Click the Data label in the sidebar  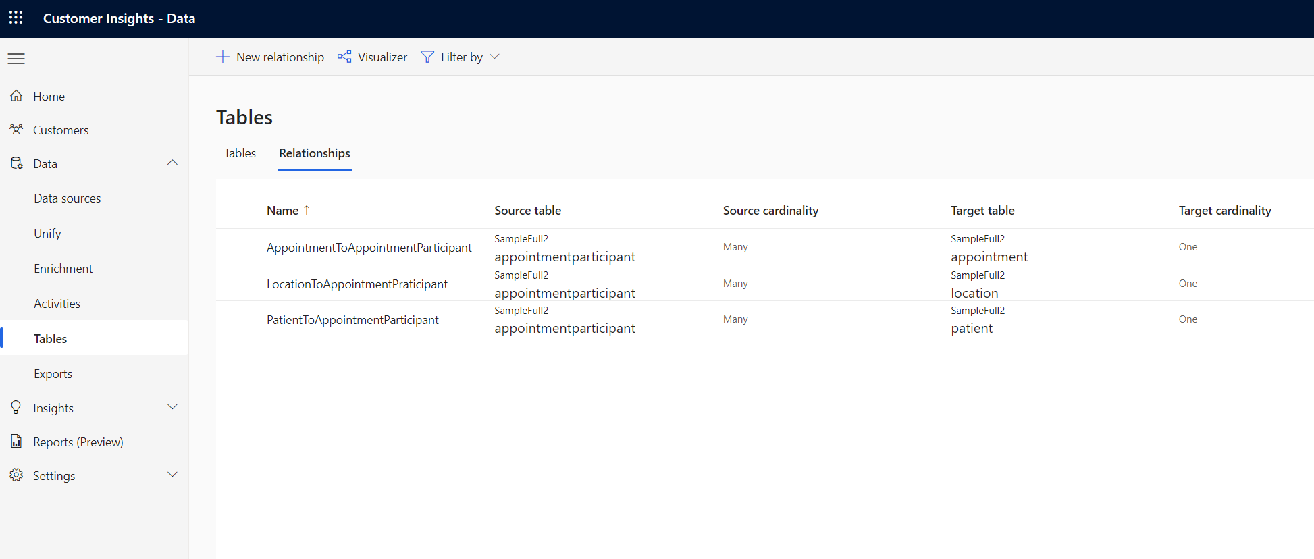pos(45,164)
